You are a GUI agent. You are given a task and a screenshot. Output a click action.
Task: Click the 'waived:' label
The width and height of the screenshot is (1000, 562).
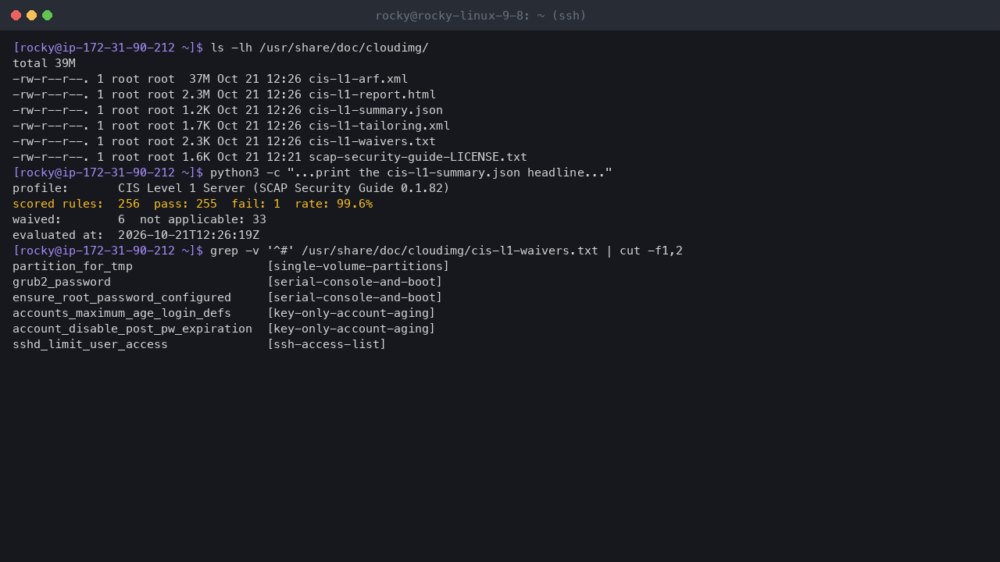pyautogui.click(x=37, y=219)
